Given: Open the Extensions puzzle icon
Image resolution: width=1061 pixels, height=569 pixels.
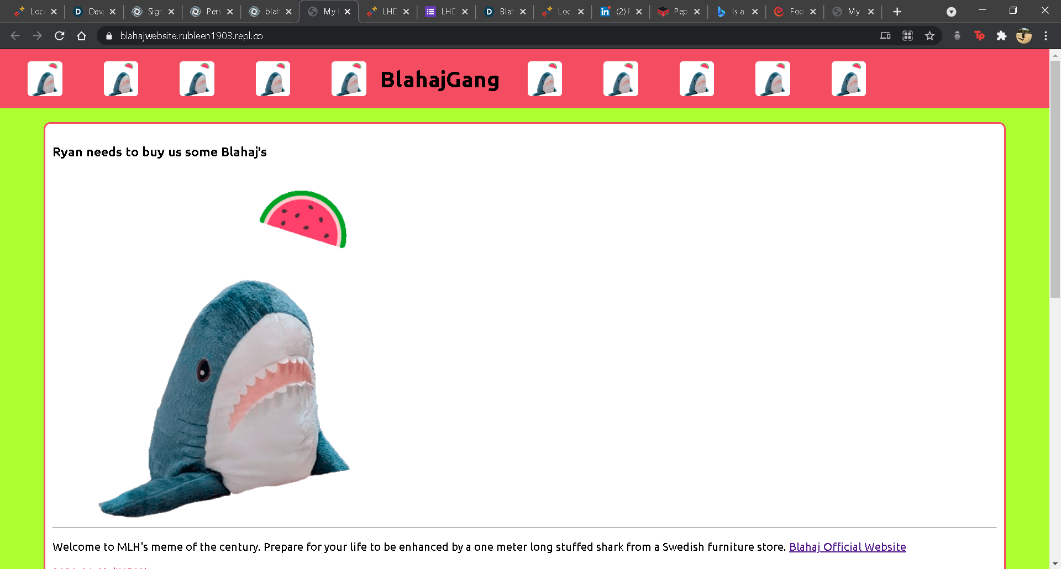Looking at the screenshot, I should [1001, 36].
